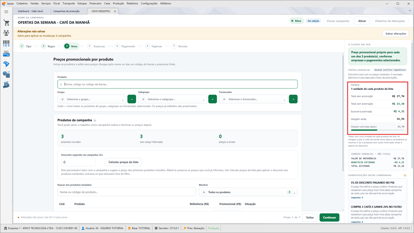Open the Subgrupo selection dropdown
Image resolution: width=414 pixels, height=233 pixels.
pos(173,99)
